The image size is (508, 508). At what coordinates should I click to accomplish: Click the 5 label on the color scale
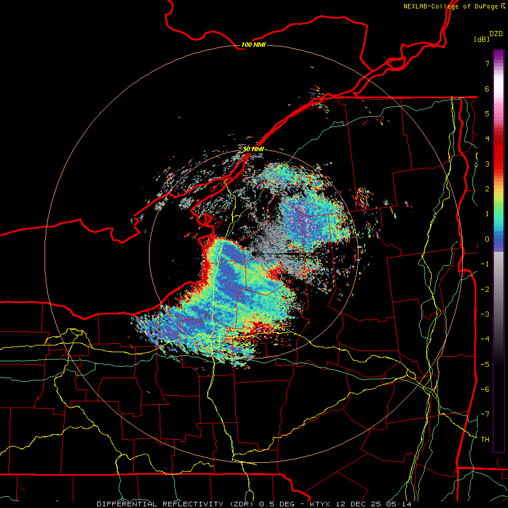pos(487,113)
